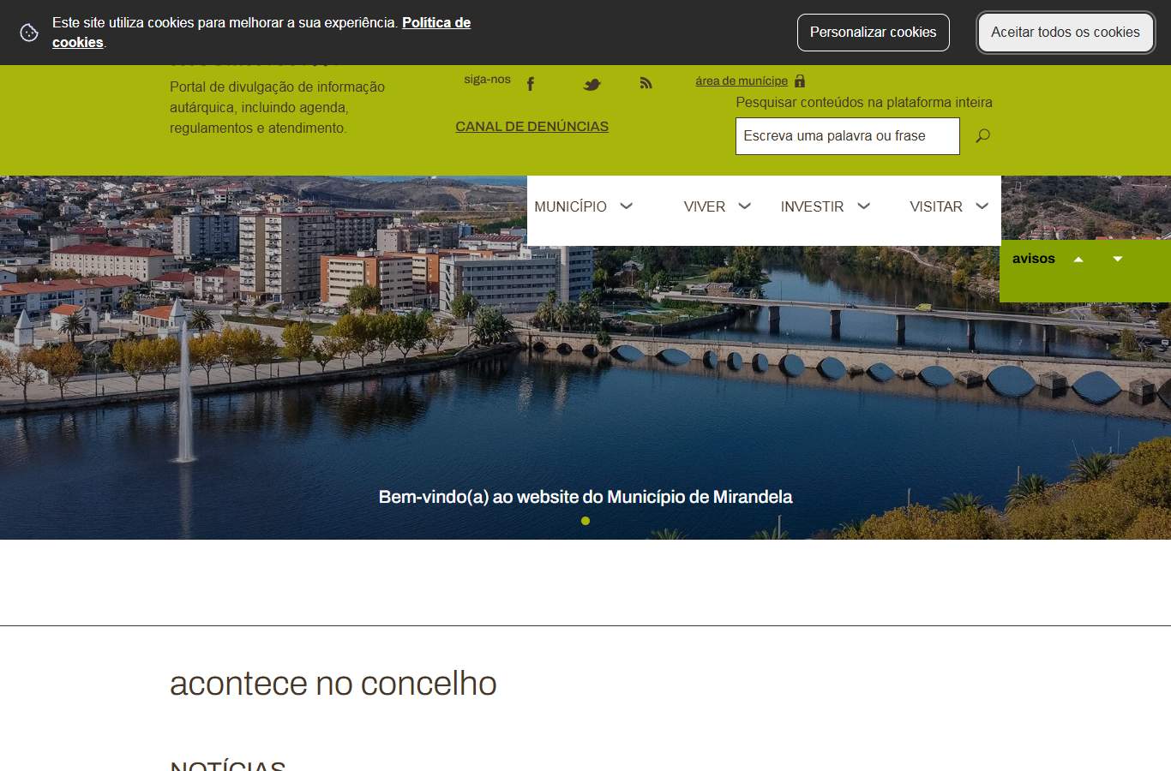Show previous aviso with up arrow
1171x771 pixels.
[1078, 259]
